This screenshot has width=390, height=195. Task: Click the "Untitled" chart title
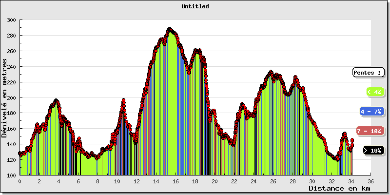(x=195, y=6)
